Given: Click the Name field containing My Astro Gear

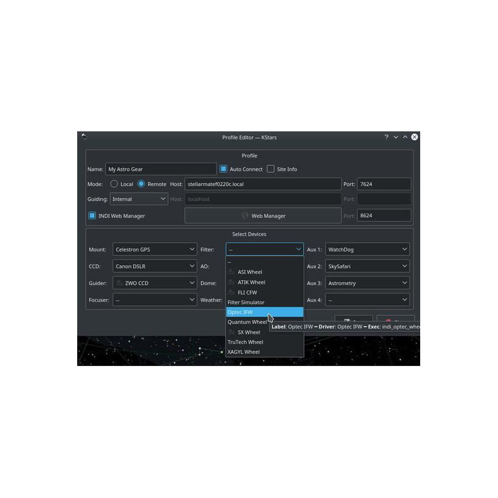Looking at the screenshot, I should pos(161,169).
